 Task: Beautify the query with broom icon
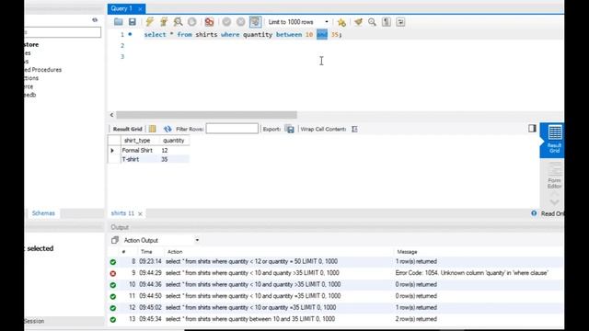(x=358, y=22)
